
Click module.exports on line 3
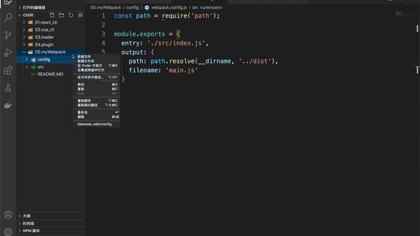139,33
